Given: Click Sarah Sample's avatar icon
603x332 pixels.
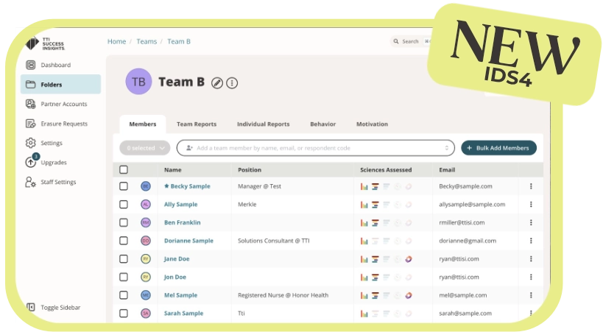Looking at the screenshot, I should pos(145,313).
